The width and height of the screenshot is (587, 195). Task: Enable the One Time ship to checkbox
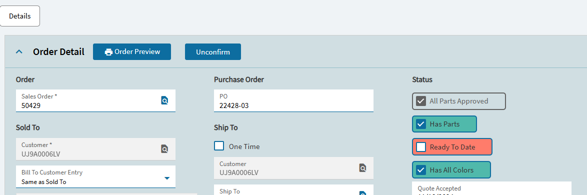click(219, 146)
